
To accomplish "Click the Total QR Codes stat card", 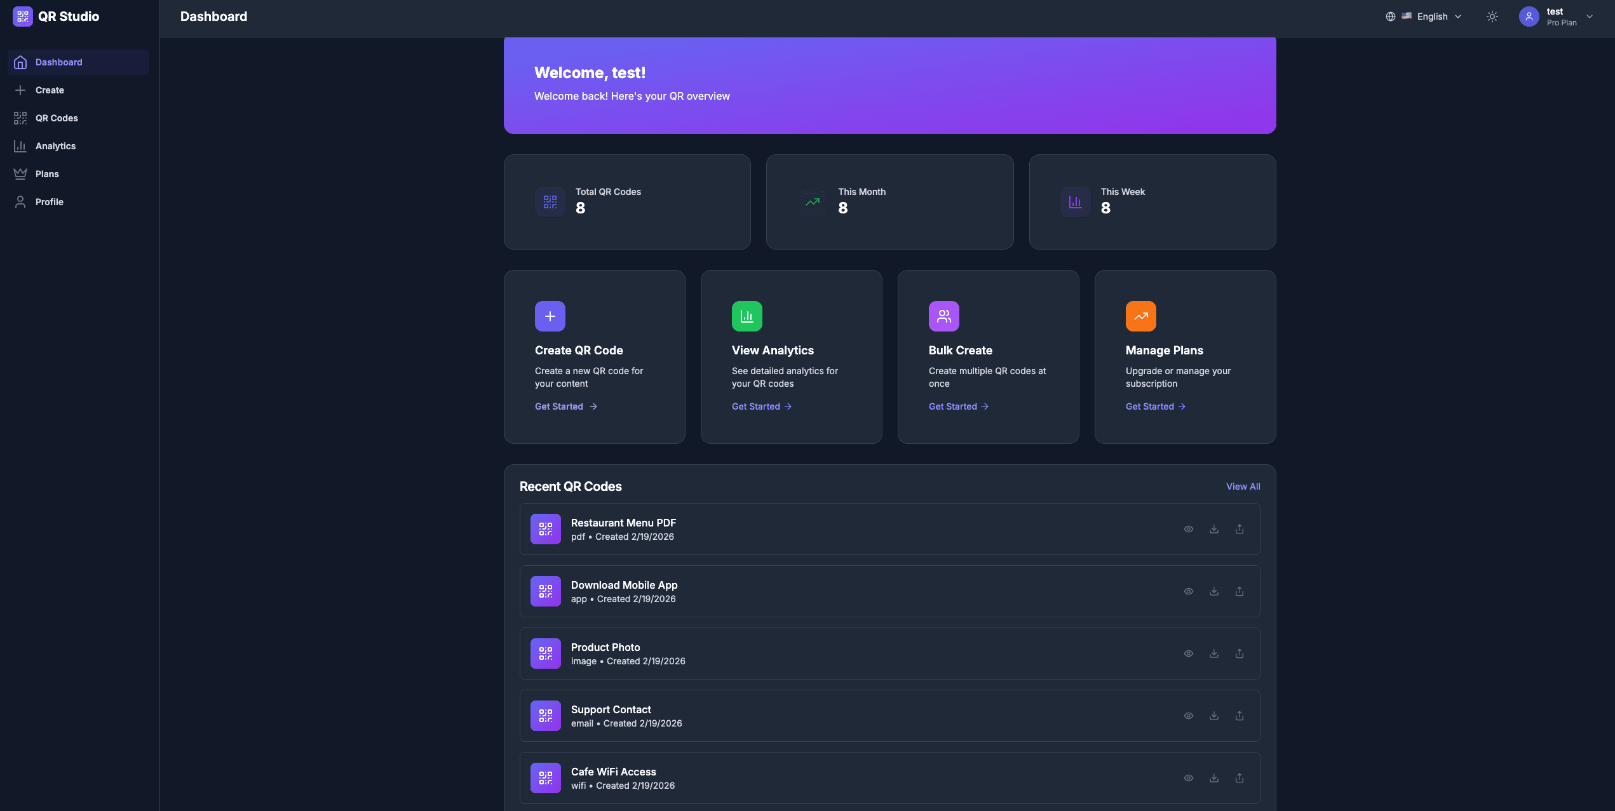I will pos(626,202).
